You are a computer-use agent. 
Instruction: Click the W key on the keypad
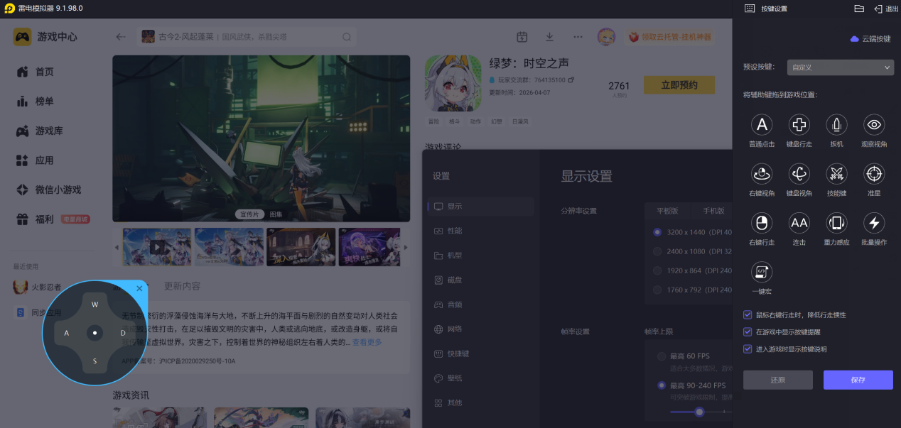tap(95, 304)
